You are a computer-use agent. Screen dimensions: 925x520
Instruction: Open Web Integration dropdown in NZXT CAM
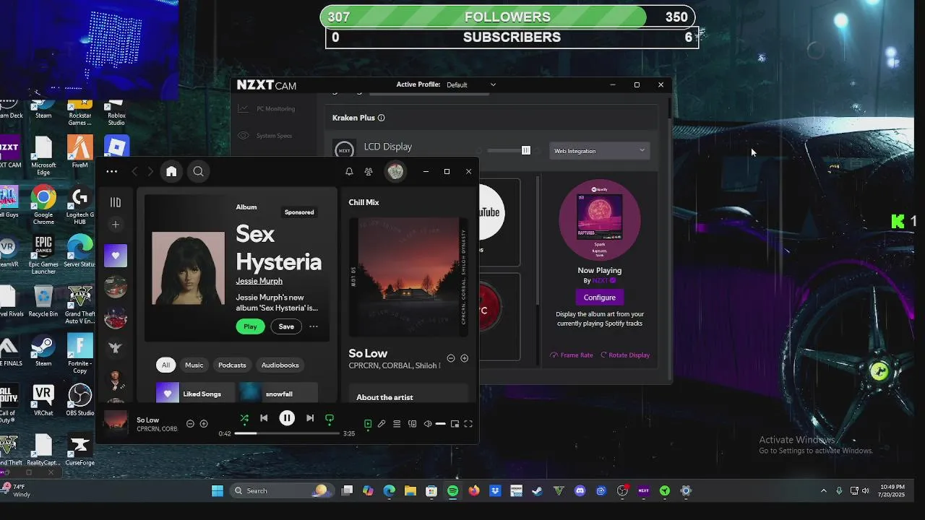[599, 151]
